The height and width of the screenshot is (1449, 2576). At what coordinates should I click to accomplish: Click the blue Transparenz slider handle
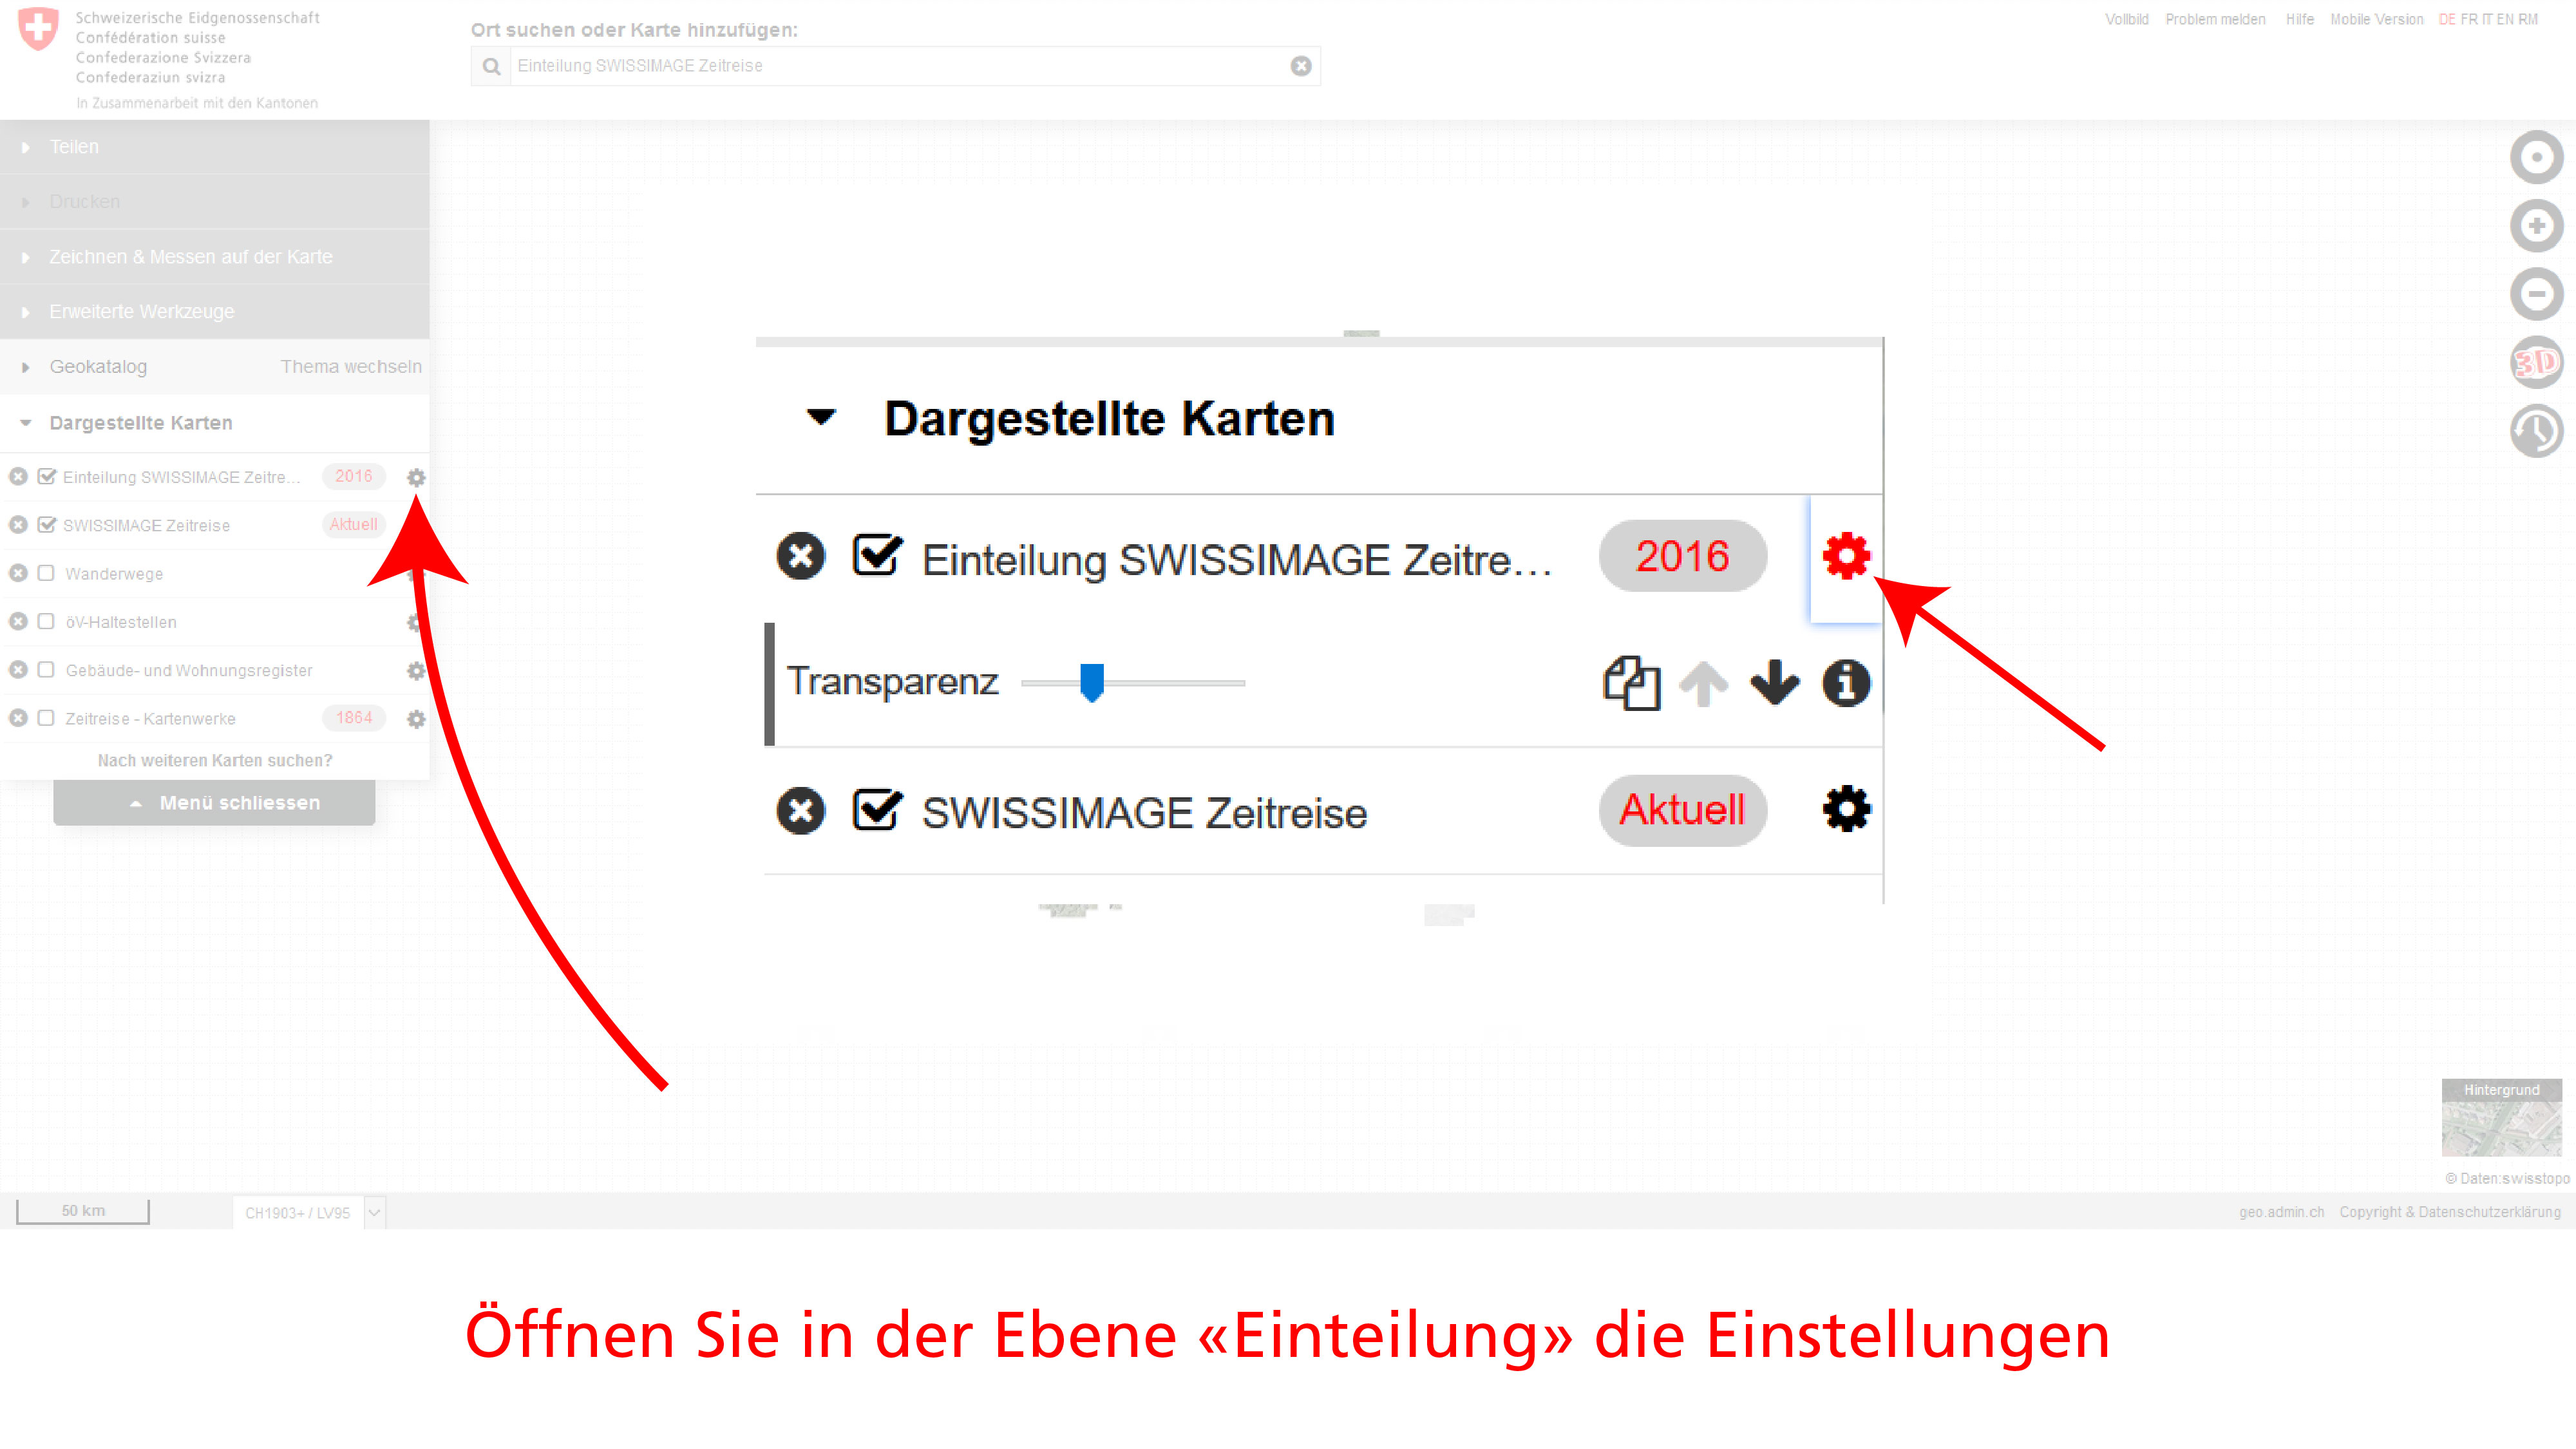point(1092,682)
